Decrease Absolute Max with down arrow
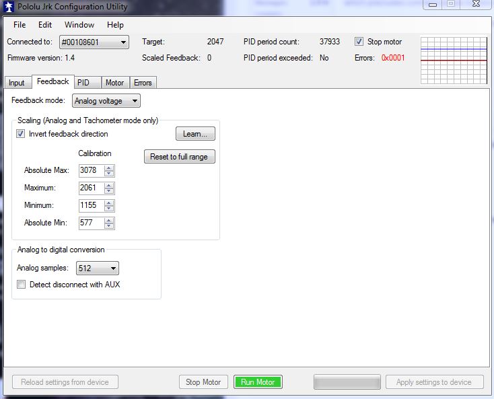This screenshot has height=399, width=494. (x=109, y=174)
